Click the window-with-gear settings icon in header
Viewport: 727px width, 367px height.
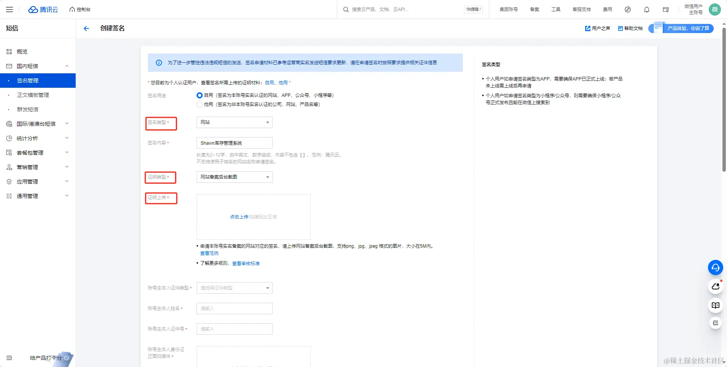coord(666,9)
